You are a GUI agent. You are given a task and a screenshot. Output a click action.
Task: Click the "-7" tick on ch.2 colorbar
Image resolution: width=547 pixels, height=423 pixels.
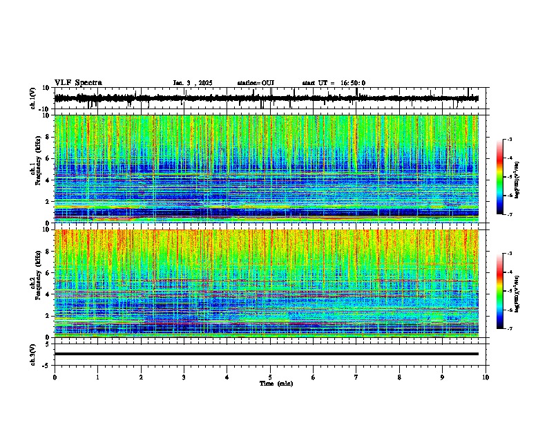tap(510, 328)
